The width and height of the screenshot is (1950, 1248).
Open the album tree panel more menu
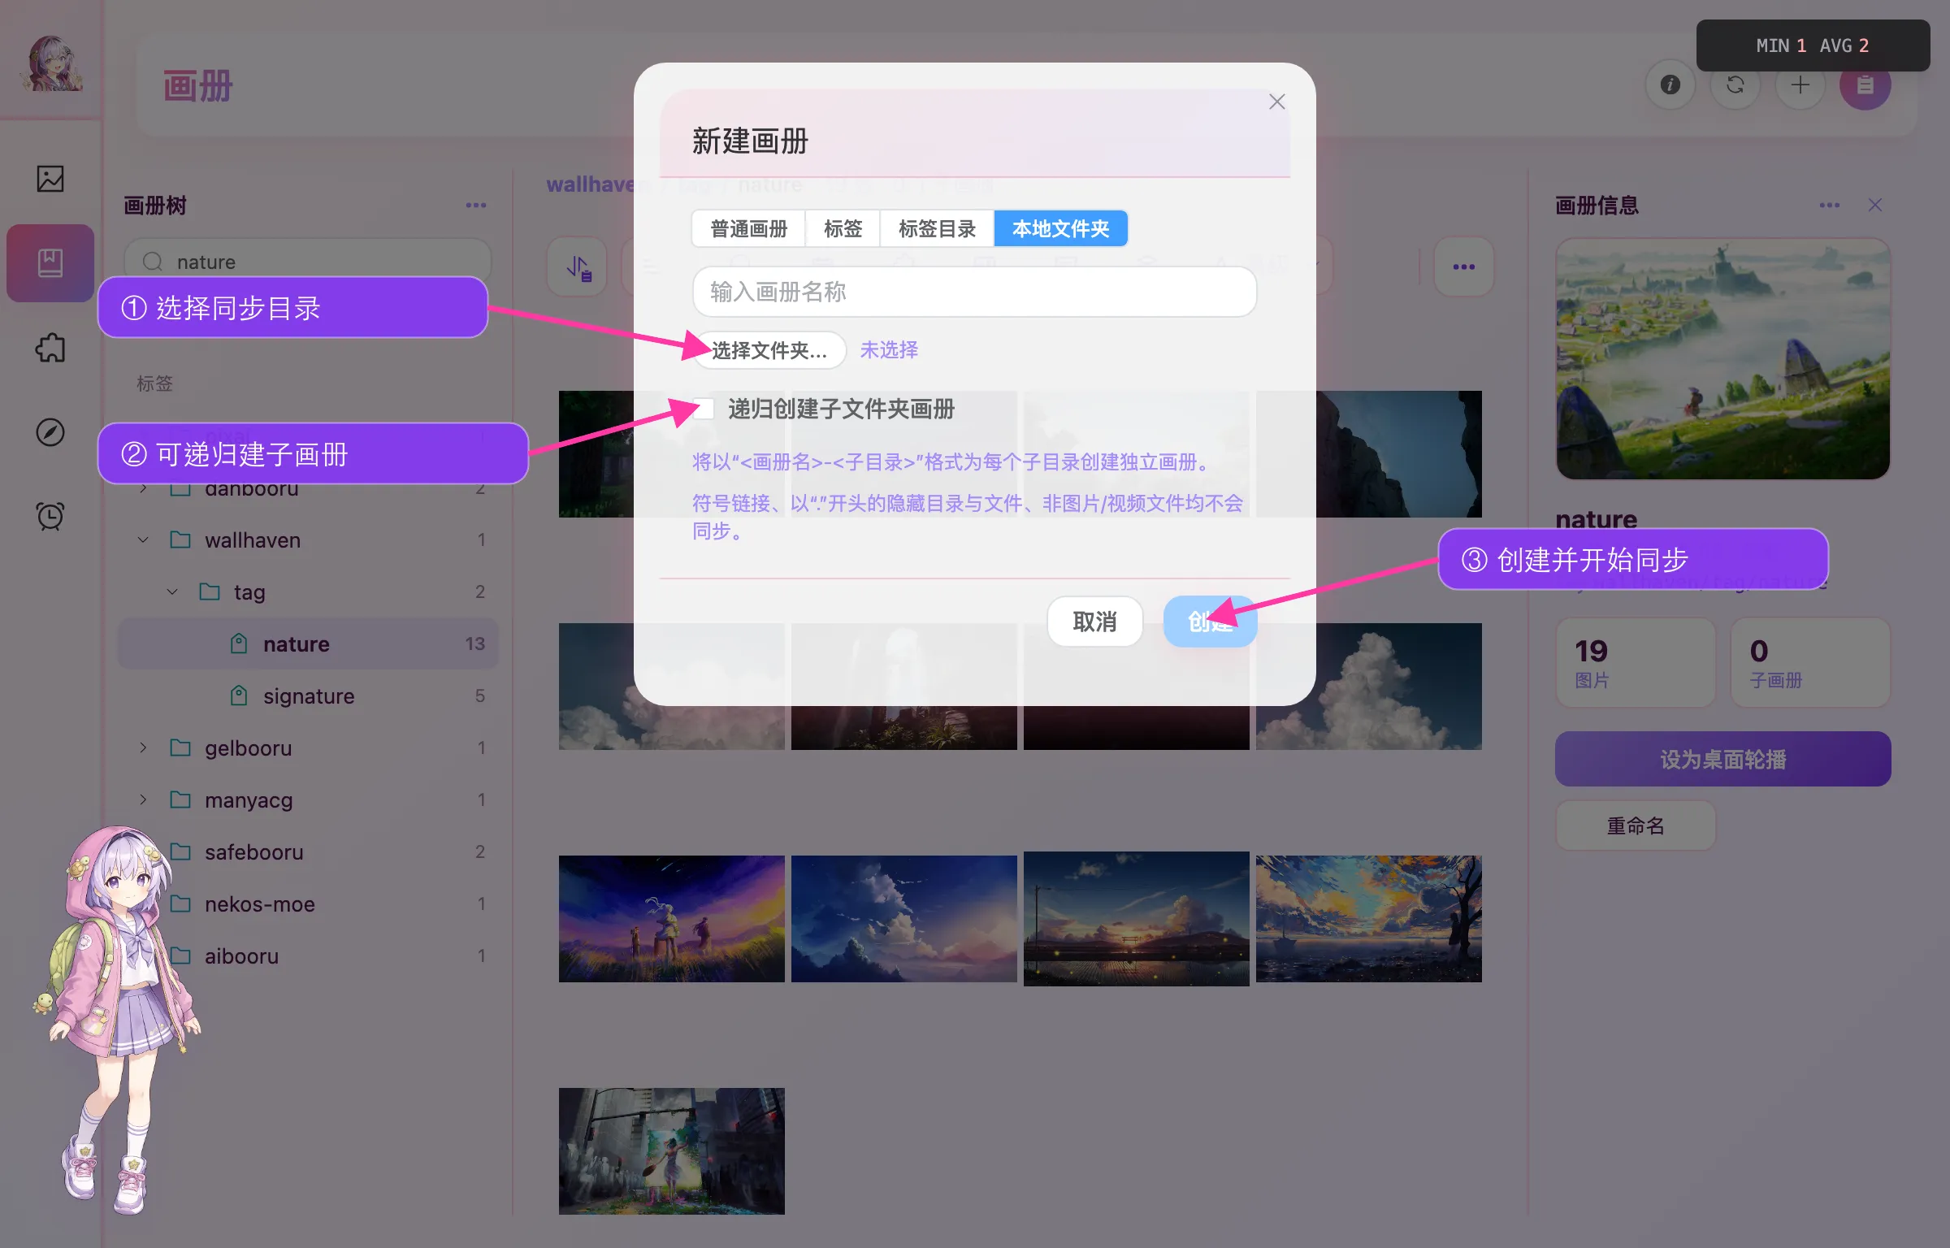coord(476,206)
